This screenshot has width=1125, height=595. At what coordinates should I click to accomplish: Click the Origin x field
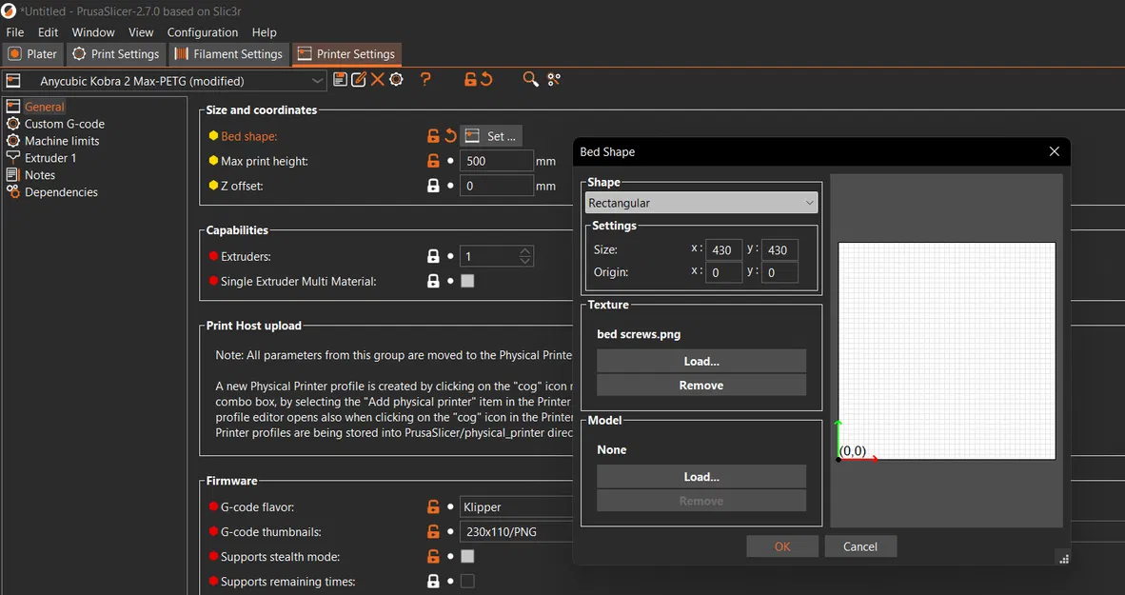tap(723, 272)
